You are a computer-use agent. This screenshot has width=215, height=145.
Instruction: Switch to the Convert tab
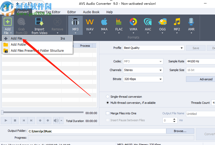click(x=23, y=12)
